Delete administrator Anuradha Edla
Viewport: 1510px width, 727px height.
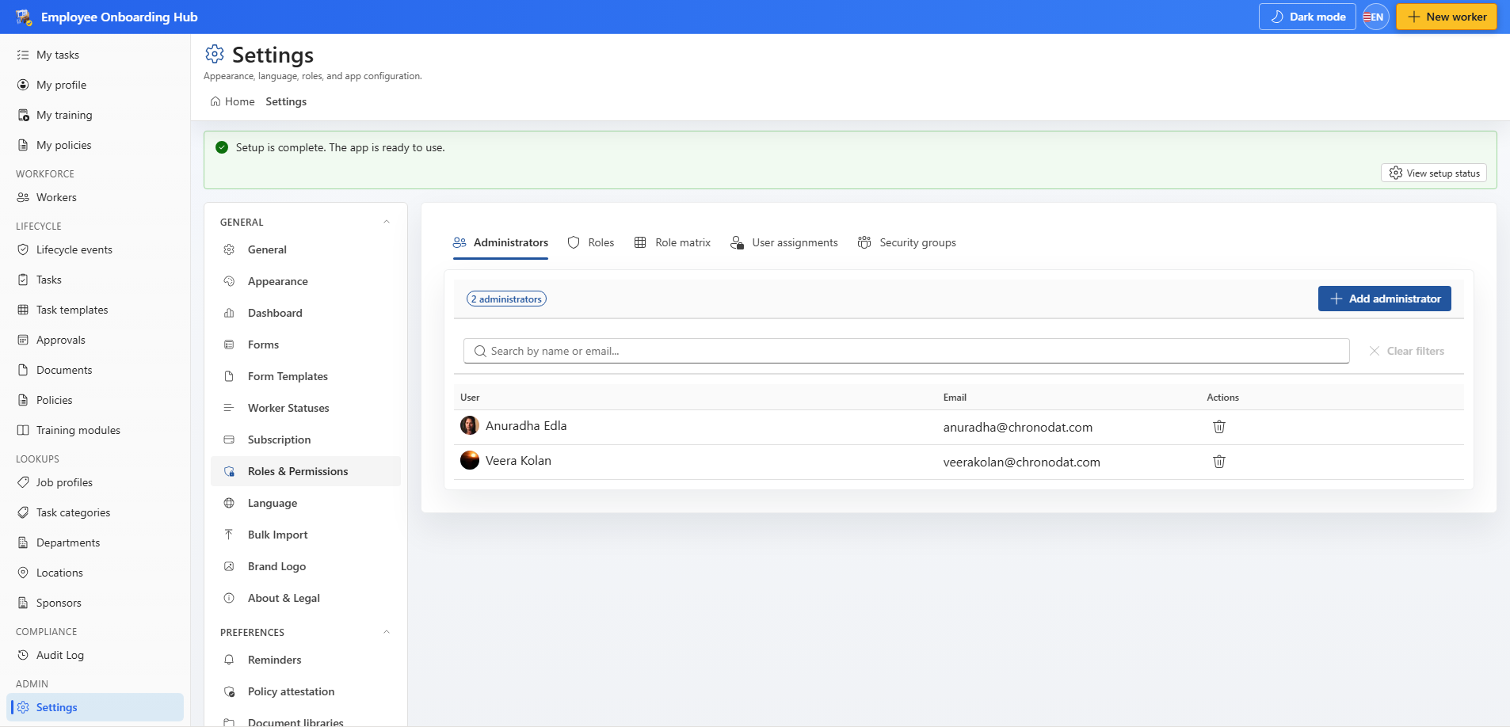point(1219,427)
